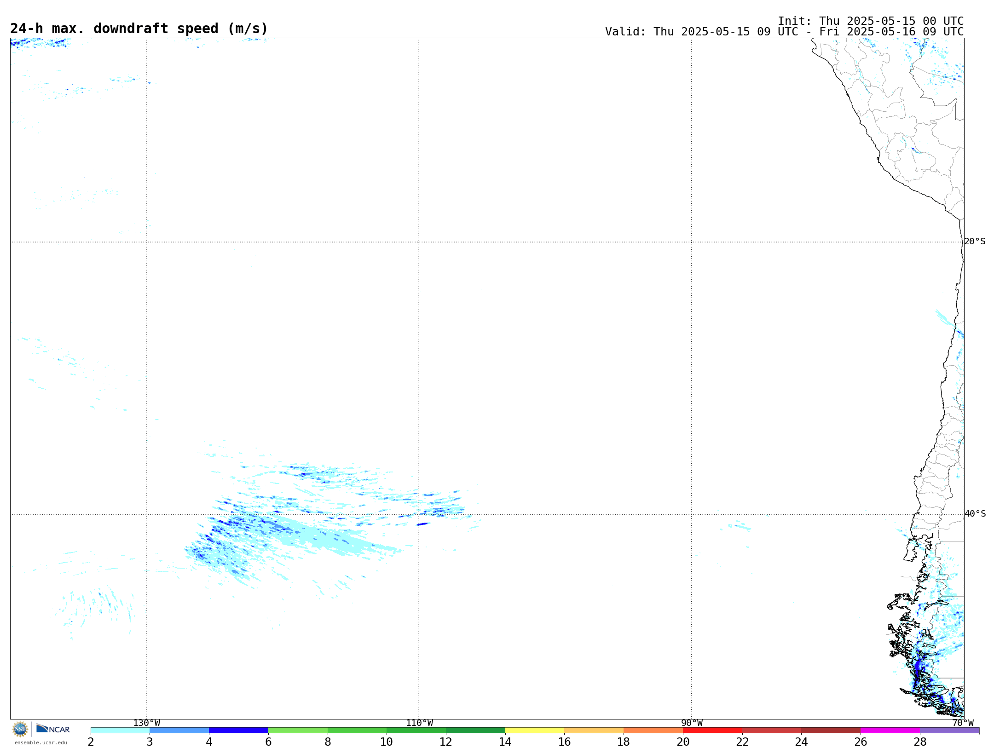Click the title '24-h max. downdraft speed (m/s)'

139,29
